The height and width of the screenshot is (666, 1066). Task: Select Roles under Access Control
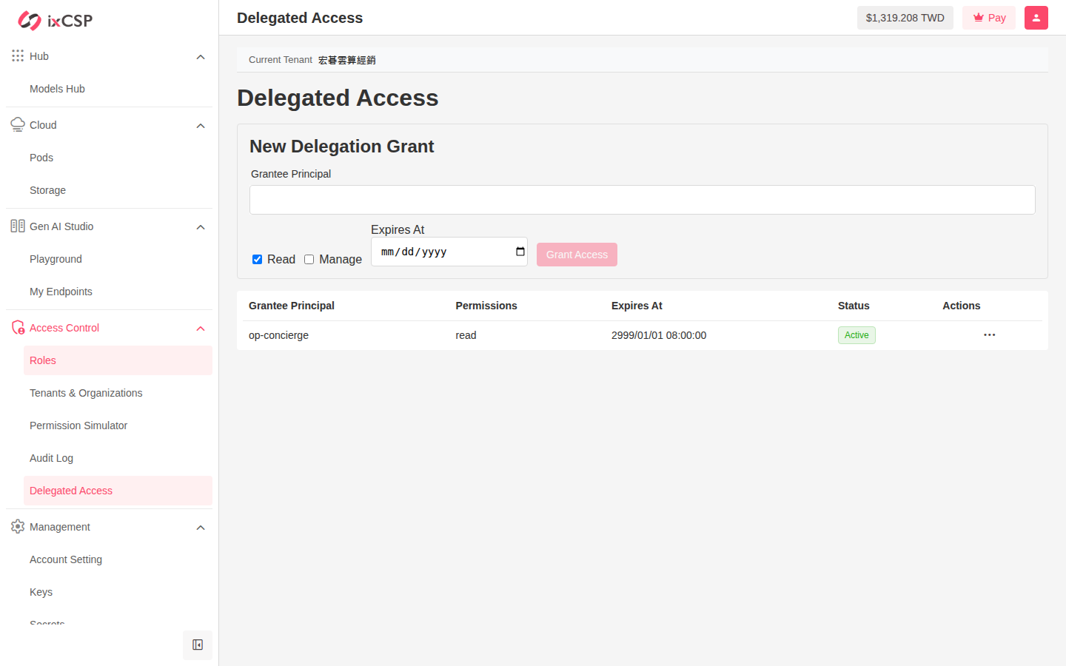tap(118, 360)
